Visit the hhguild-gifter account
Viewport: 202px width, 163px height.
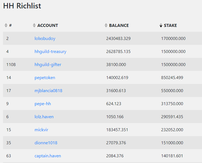click(x=48, y=64)
